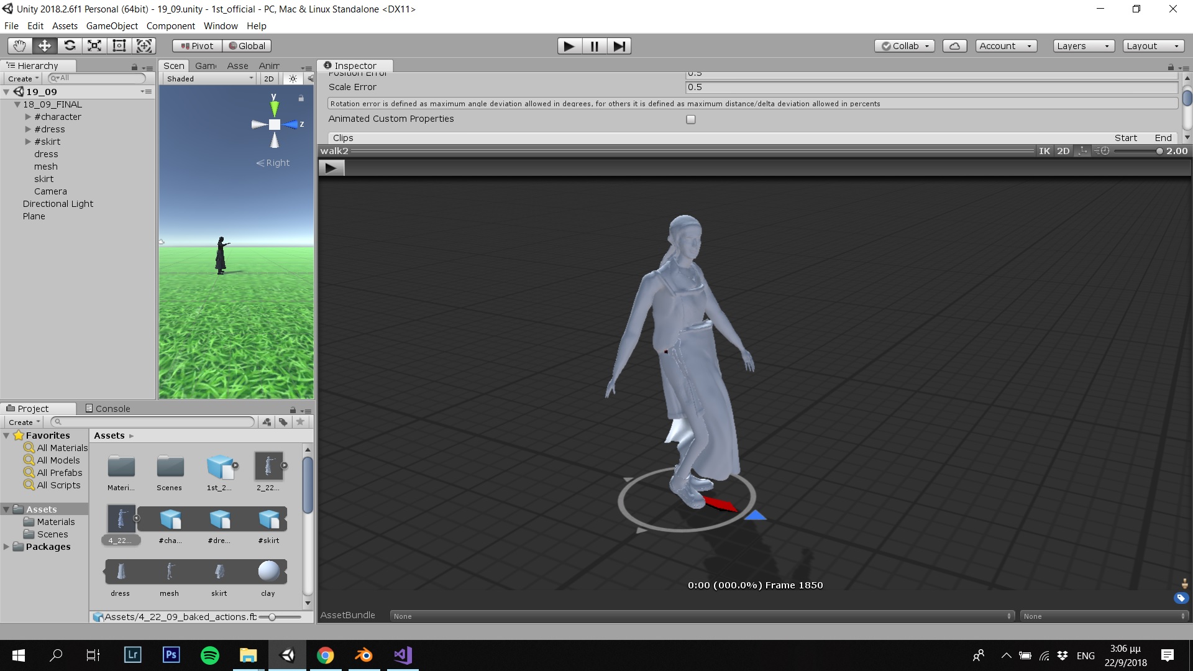Image resolution: width=1193 pixels, height=671 pixels.
Task: Toggle 2D in animation preview
Action: click(1063, 151)
